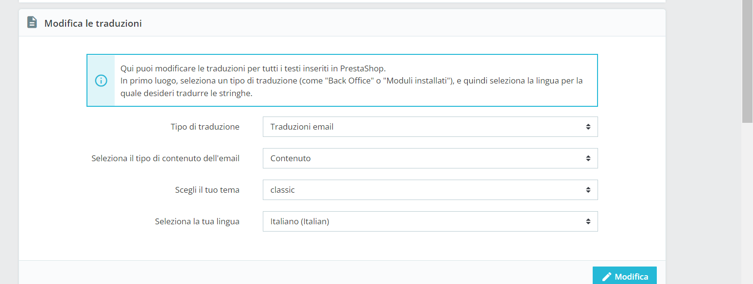
Task: Expand the Contenuto email content type dropdown
Action: click(429, 158)
